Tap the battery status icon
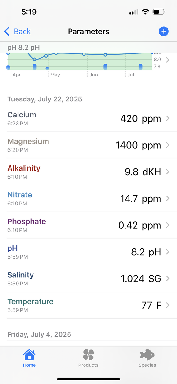177x384 pixels. tap(159, 12)
